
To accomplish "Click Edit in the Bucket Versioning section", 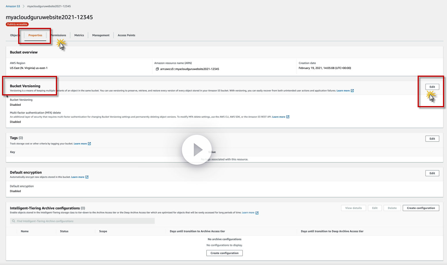I will 432,87.
